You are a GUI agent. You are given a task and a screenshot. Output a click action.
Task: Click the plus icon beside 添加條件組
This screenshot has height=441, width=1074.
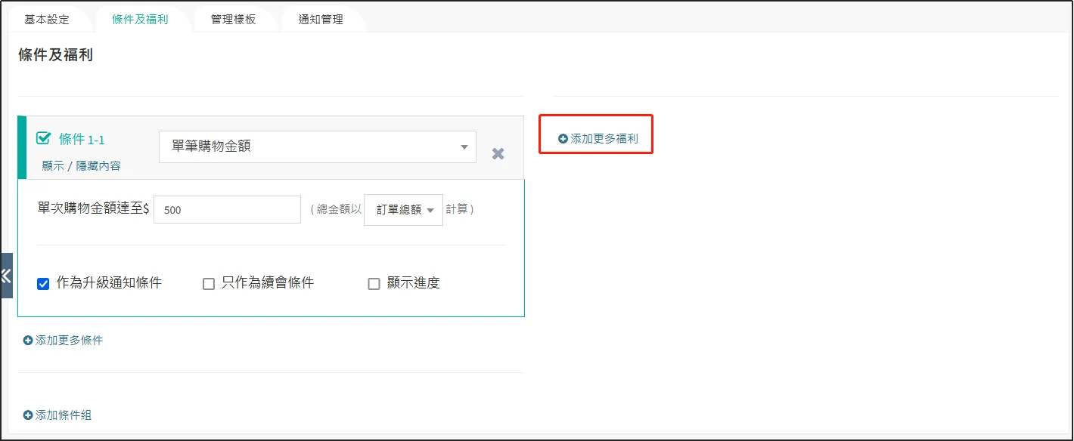[28, 415]
